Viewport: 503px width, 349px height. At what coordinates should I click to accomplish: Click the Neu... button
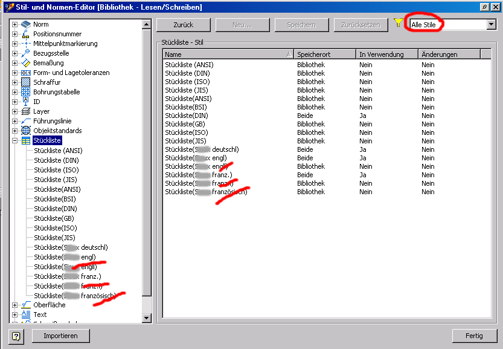point(243,25)
